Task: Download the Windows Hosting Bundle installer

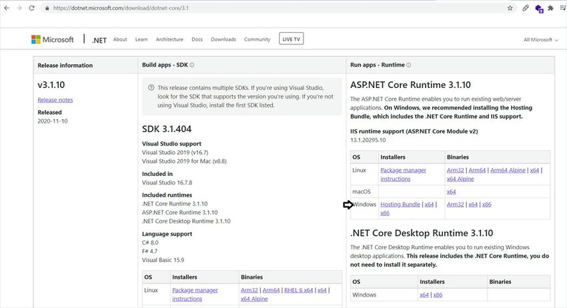Action: pyautogui.click(x=400, y=205)
